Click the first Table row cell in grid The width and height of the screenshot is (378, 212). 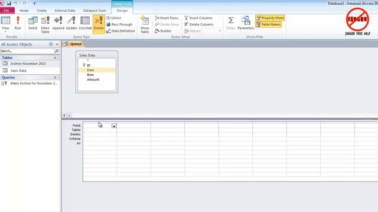coord(100,130)
